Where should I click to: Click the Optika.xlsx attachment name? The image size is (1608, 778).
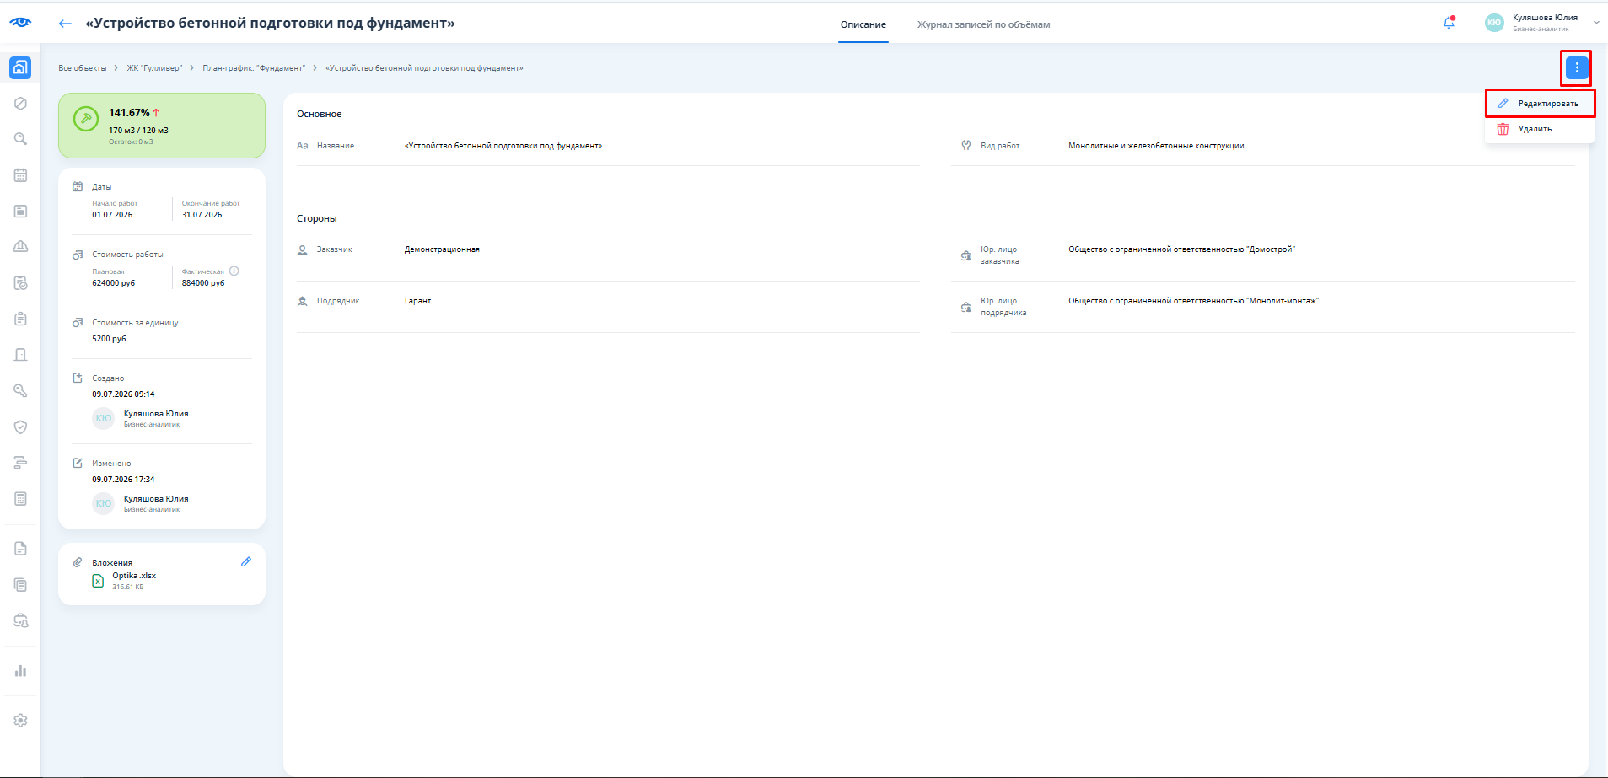coord(134,576)
